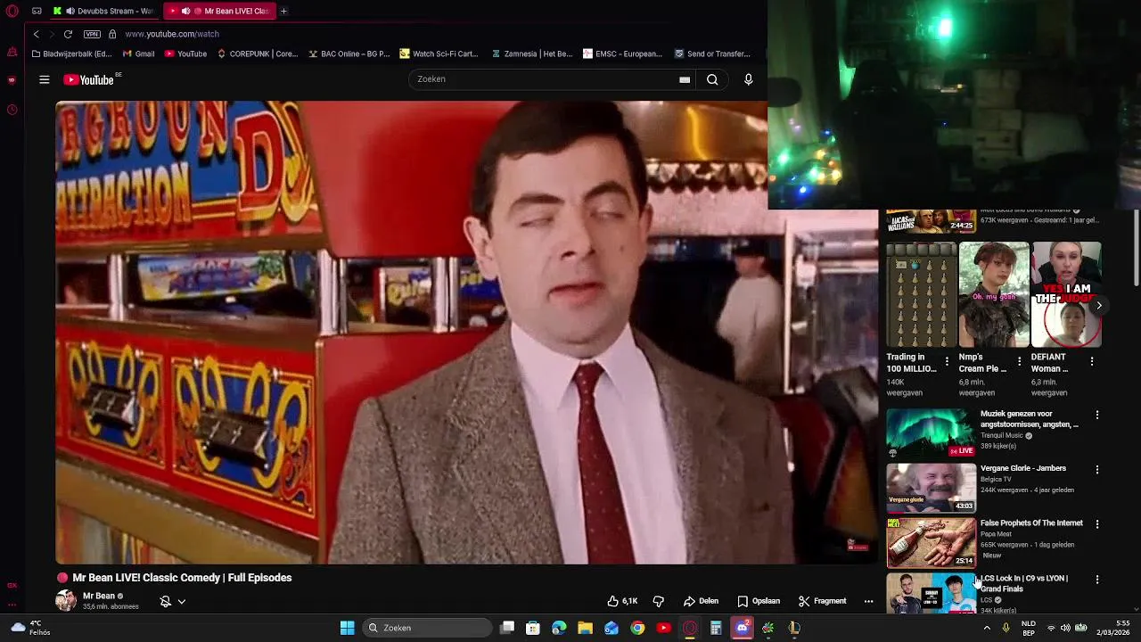Expand notification options chevron next to bell
The image size is (1141, 642).
tap(181, 601)
